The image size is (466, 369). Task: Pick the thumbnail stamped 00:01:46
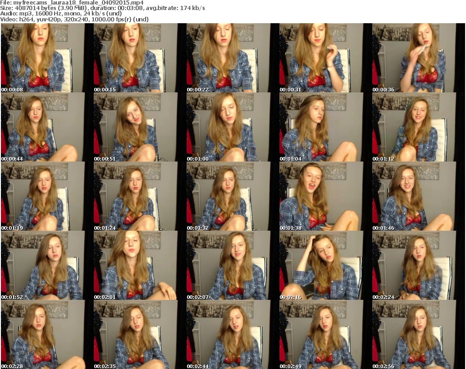(x=419, y=197)
